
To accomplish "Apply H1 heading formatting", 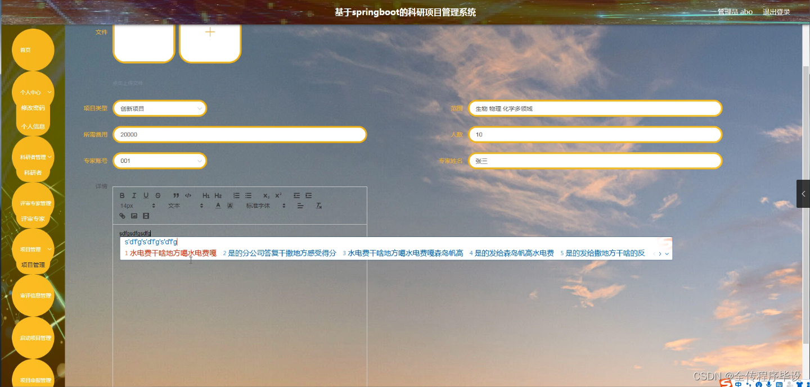I will click(x=205, y=195).
